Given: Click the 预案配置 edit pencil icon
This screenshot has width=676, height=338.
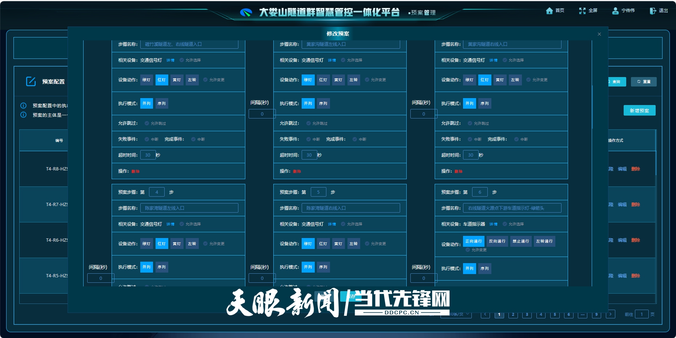Looking at the screenshot, I should tap(31, 81).
